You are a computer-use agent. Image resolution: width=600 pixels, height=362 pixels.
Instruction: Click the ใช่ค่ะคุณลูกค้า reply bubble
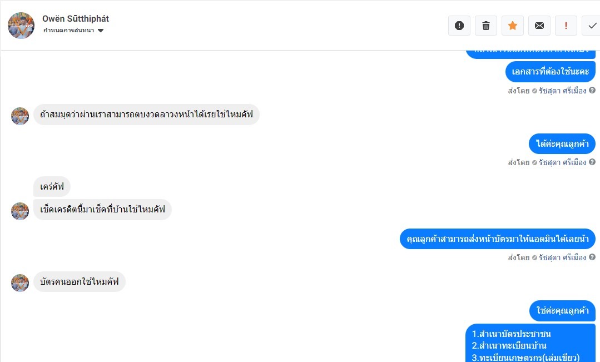click(563, 310)
